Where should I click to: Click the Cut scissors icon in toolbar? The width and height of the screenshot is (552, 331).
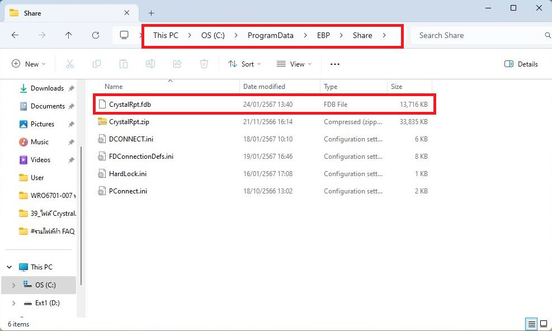pyautogui.click(x=70, y=64)
